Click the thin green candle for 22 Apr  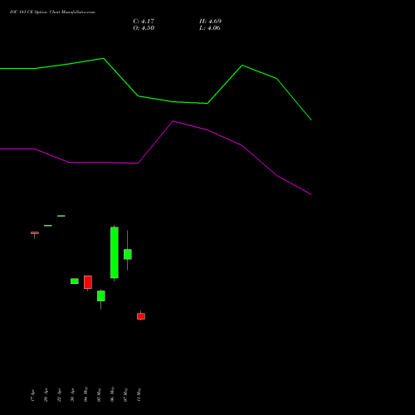61,216
